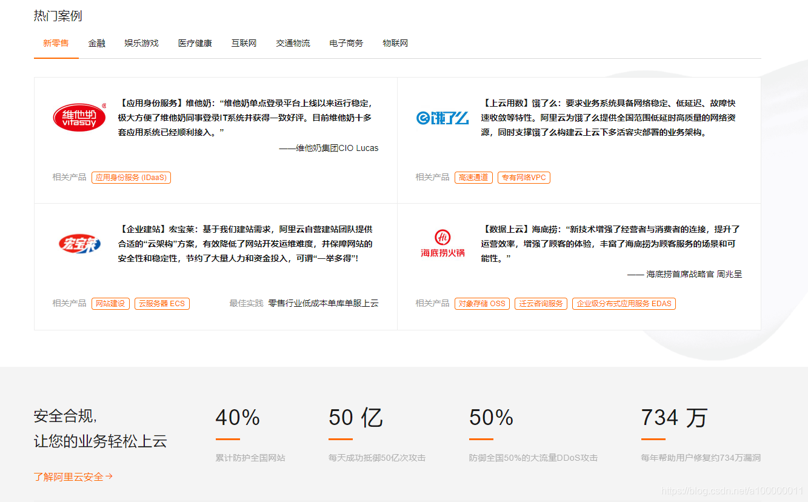Select the 新零售 tab
The height and width of the screenshot is (502, 808).
coord(56,43)
